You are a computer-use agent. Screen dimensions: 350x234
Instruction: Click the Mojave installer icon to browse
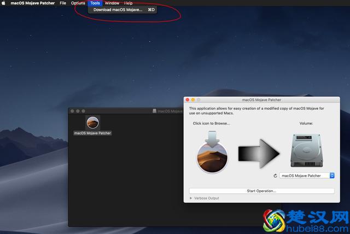point(212,151)
